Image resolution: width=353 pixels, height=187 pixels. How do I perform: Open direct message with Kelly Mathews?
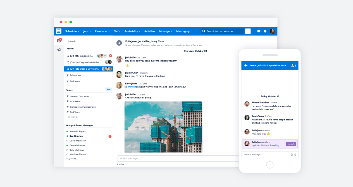tap(75, 150)
